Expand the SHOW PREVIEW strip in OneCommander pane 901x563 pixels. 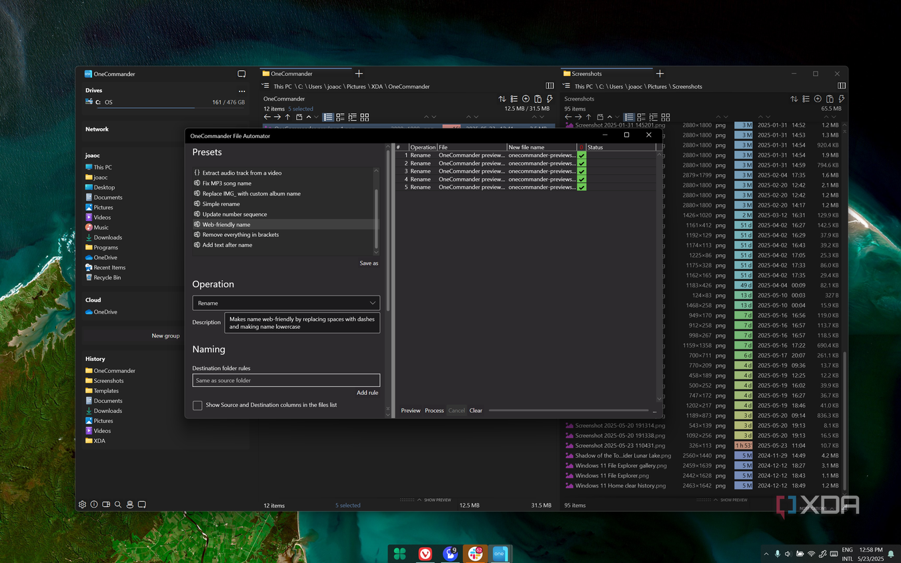425,500
